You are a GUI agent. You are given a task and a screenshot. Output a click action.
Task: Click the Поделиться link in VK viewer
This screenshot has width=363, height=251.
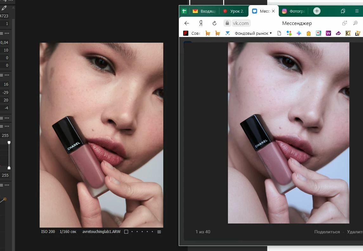click(327, 232)
